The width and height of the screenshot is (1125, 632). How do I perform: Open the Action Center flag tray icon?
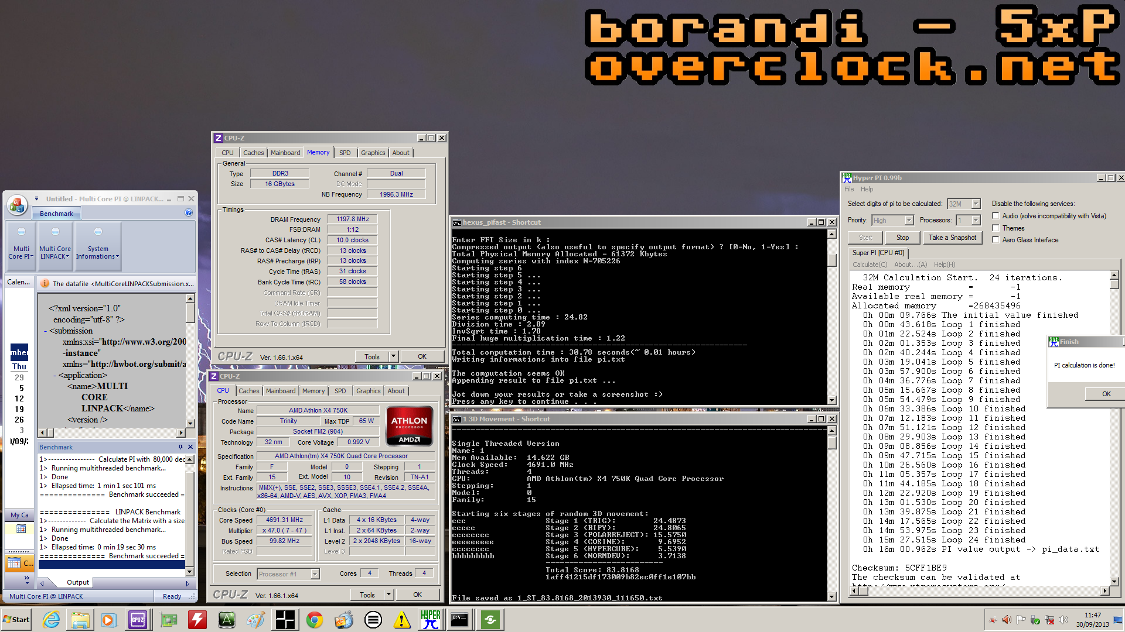tap(1021, 620)
